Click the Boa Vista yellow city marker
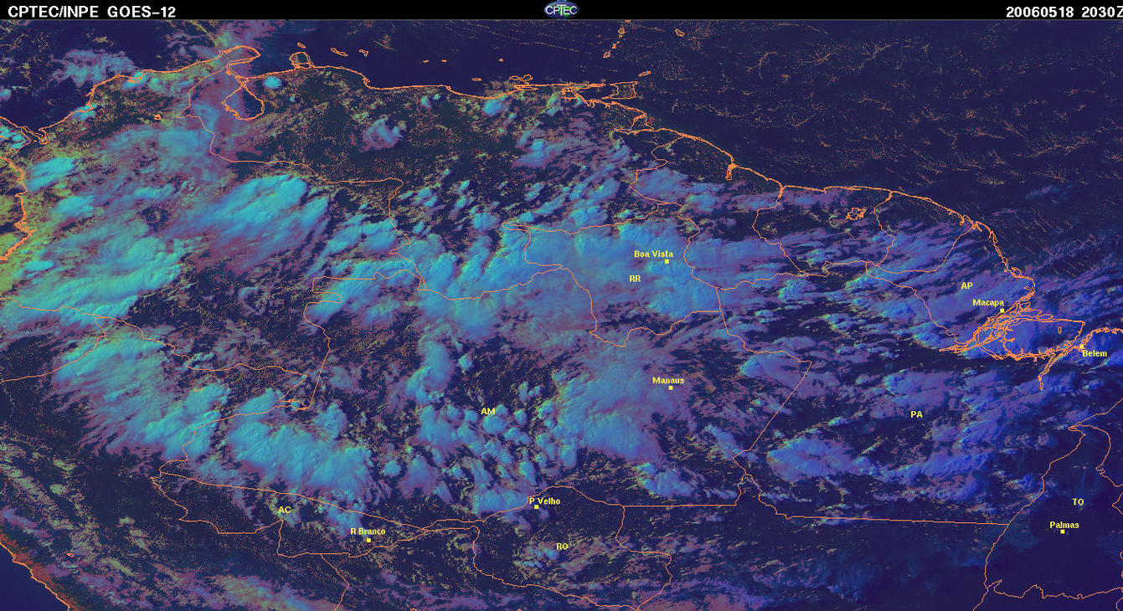Screen dimensions: 1123x611 pyautogui.click(x=667, y=262)
